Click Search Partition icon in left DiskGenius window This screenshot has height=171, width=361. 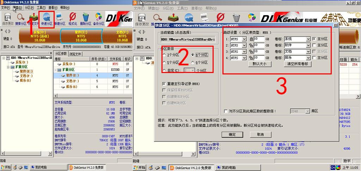(x=21, y=19)
